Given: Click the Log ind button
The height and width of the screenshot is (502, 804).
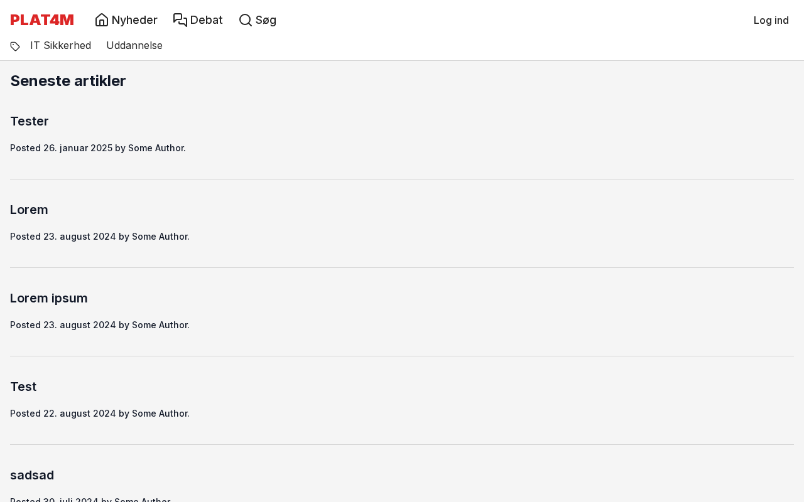Looking at the screenshot, I should pos(771,20).
